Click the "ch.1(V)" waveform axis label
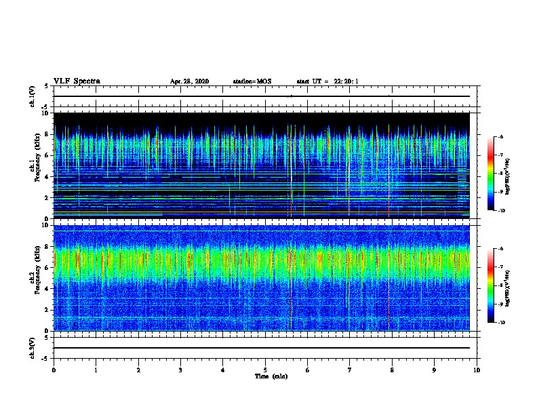 [x=32, y=96]
